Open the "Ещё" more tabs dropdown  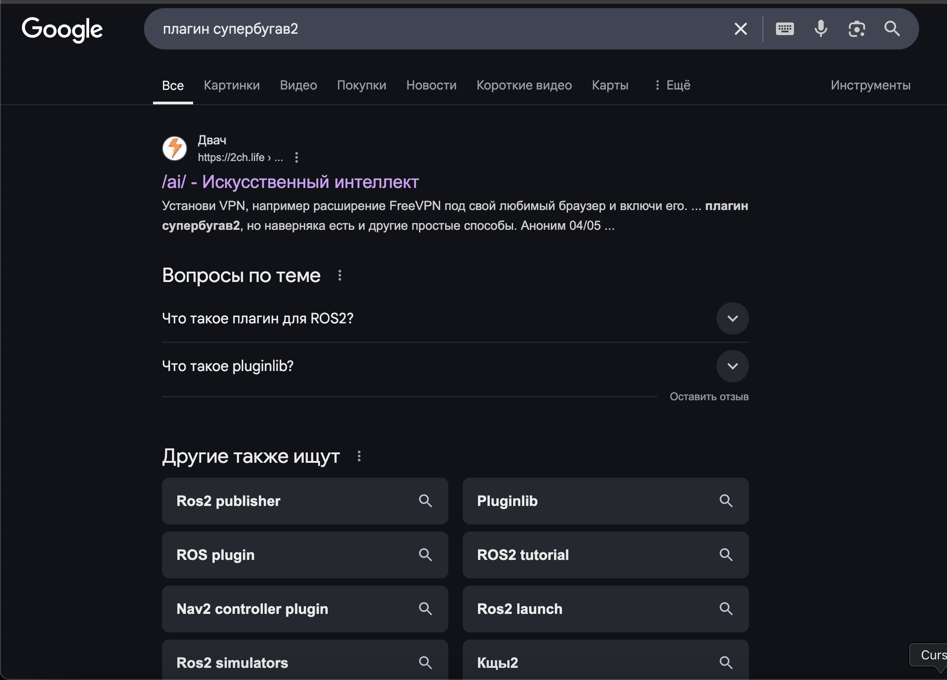click(x=672, y=85)
